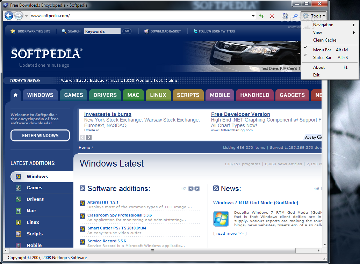360x264 pixels.
Task: Click the horizontal scrollbar right arrow
Action: click(x=319, y=250)
